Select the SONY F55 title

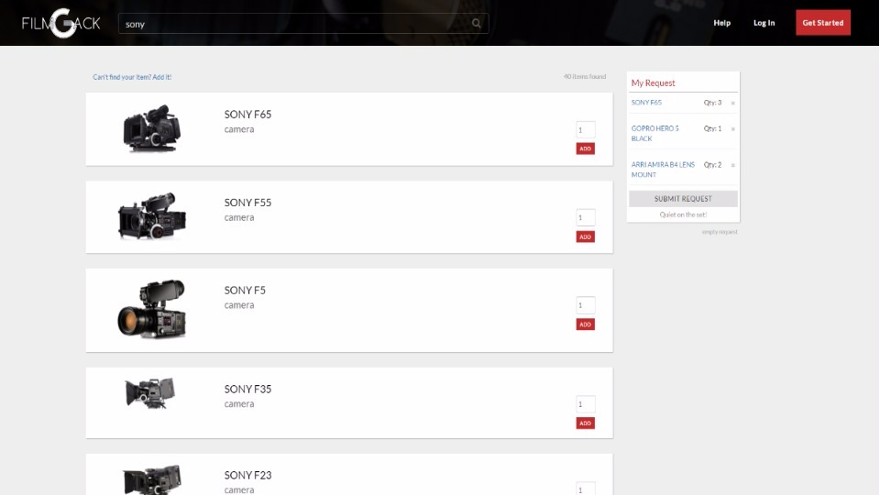pyautogui.click(x=247, y=203)
